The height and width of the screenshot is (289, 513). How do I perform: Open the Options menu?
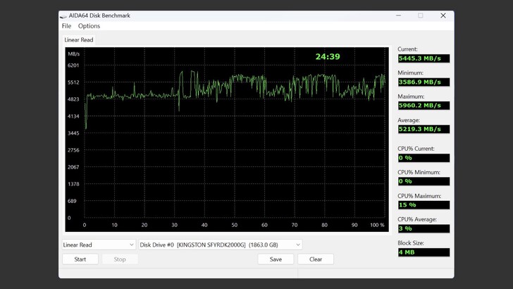point(89,26)
